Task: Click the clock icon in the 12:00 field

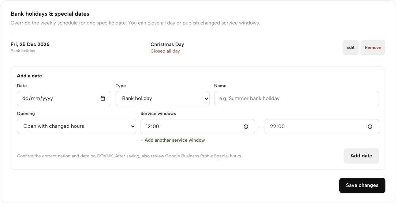Action: 246,127
